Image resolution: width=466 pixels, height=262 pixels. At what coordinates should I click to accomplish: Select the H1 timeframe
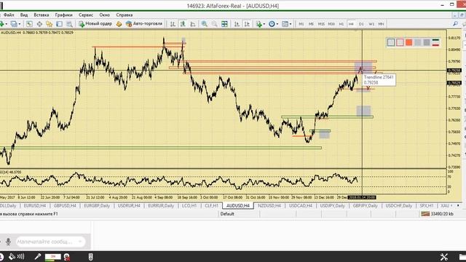tap(341, 24)
